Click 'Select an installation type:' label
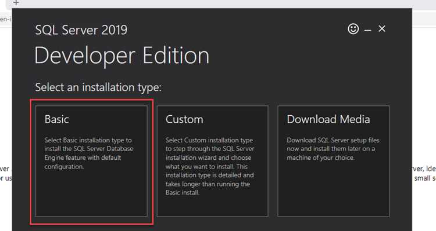 click(98, 87)
